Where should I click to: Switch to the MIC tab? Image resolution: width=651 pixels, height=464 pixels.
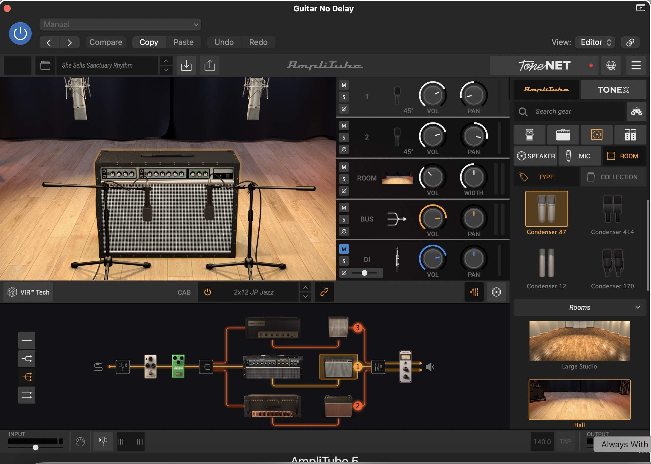click(580, 156)
